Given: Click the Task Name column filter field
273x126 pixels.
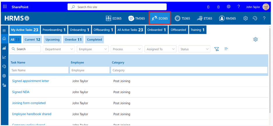Looking at the screenshot, I should (x=39, y=70).
